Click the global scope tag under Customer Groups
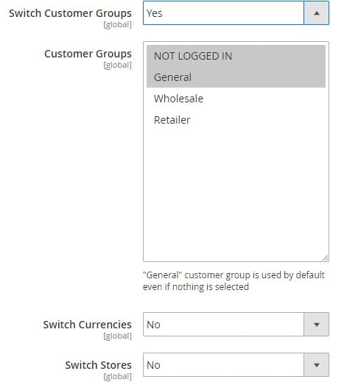 pyautogui.click(x=117, y=65)
